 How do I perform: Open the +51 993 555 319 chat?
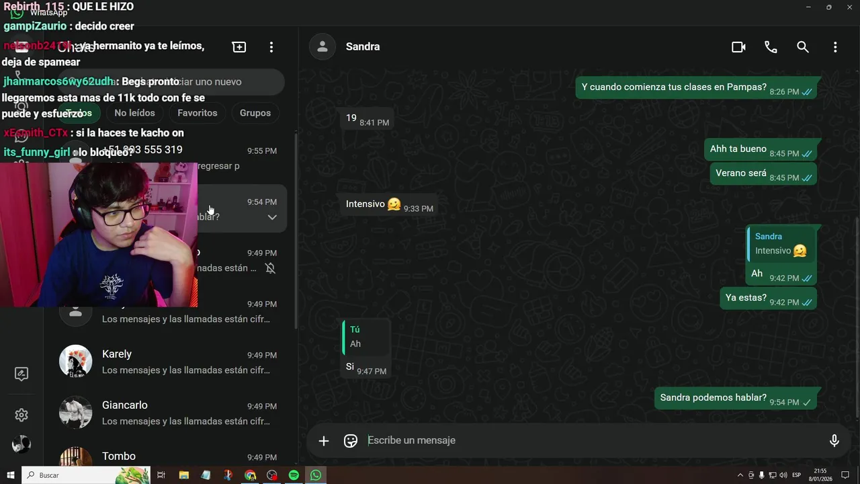pos(169,157)
